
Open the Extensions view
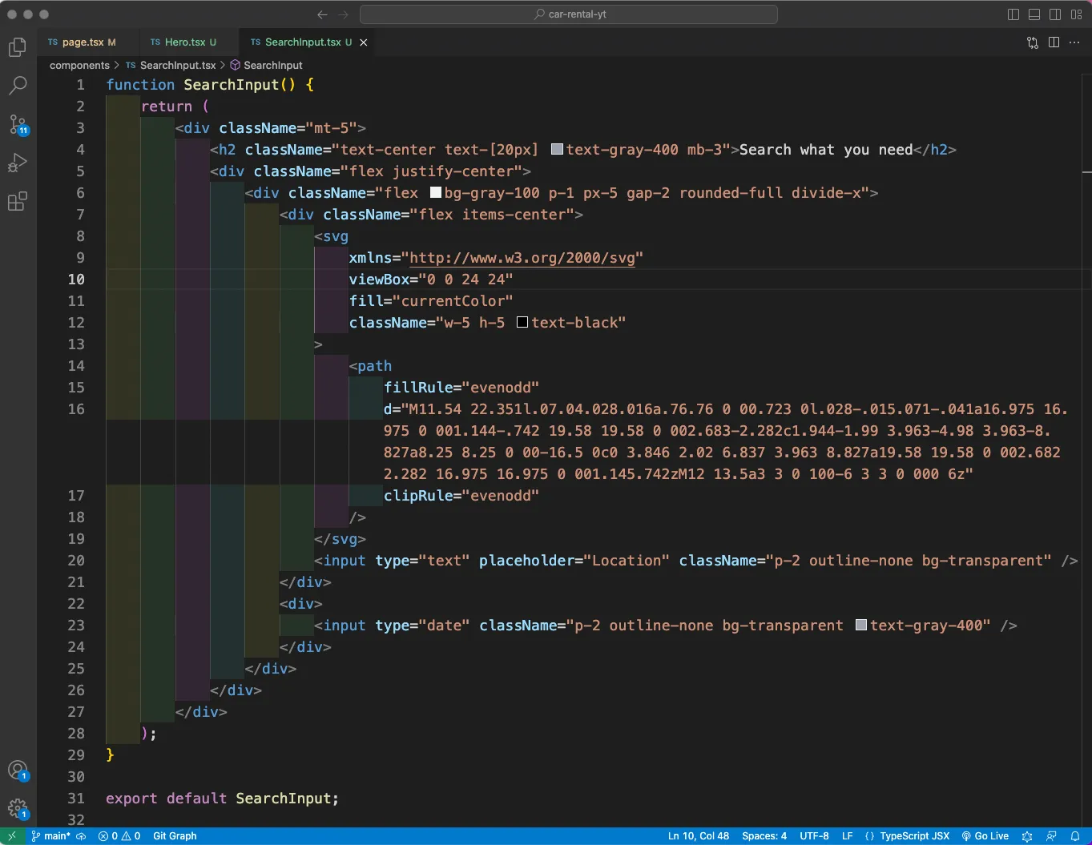coord(18,201)
